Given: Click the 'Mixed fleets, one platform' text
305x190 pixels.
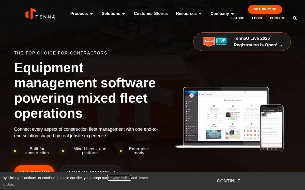Looking at the screenshot, I should pyautogui.click(x=90, y=151).
